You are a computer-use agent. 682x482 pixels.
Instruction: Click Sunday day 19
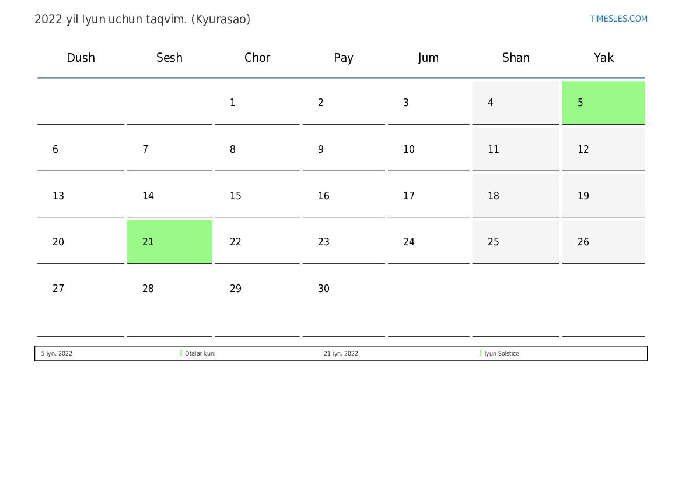click(603, 196)
